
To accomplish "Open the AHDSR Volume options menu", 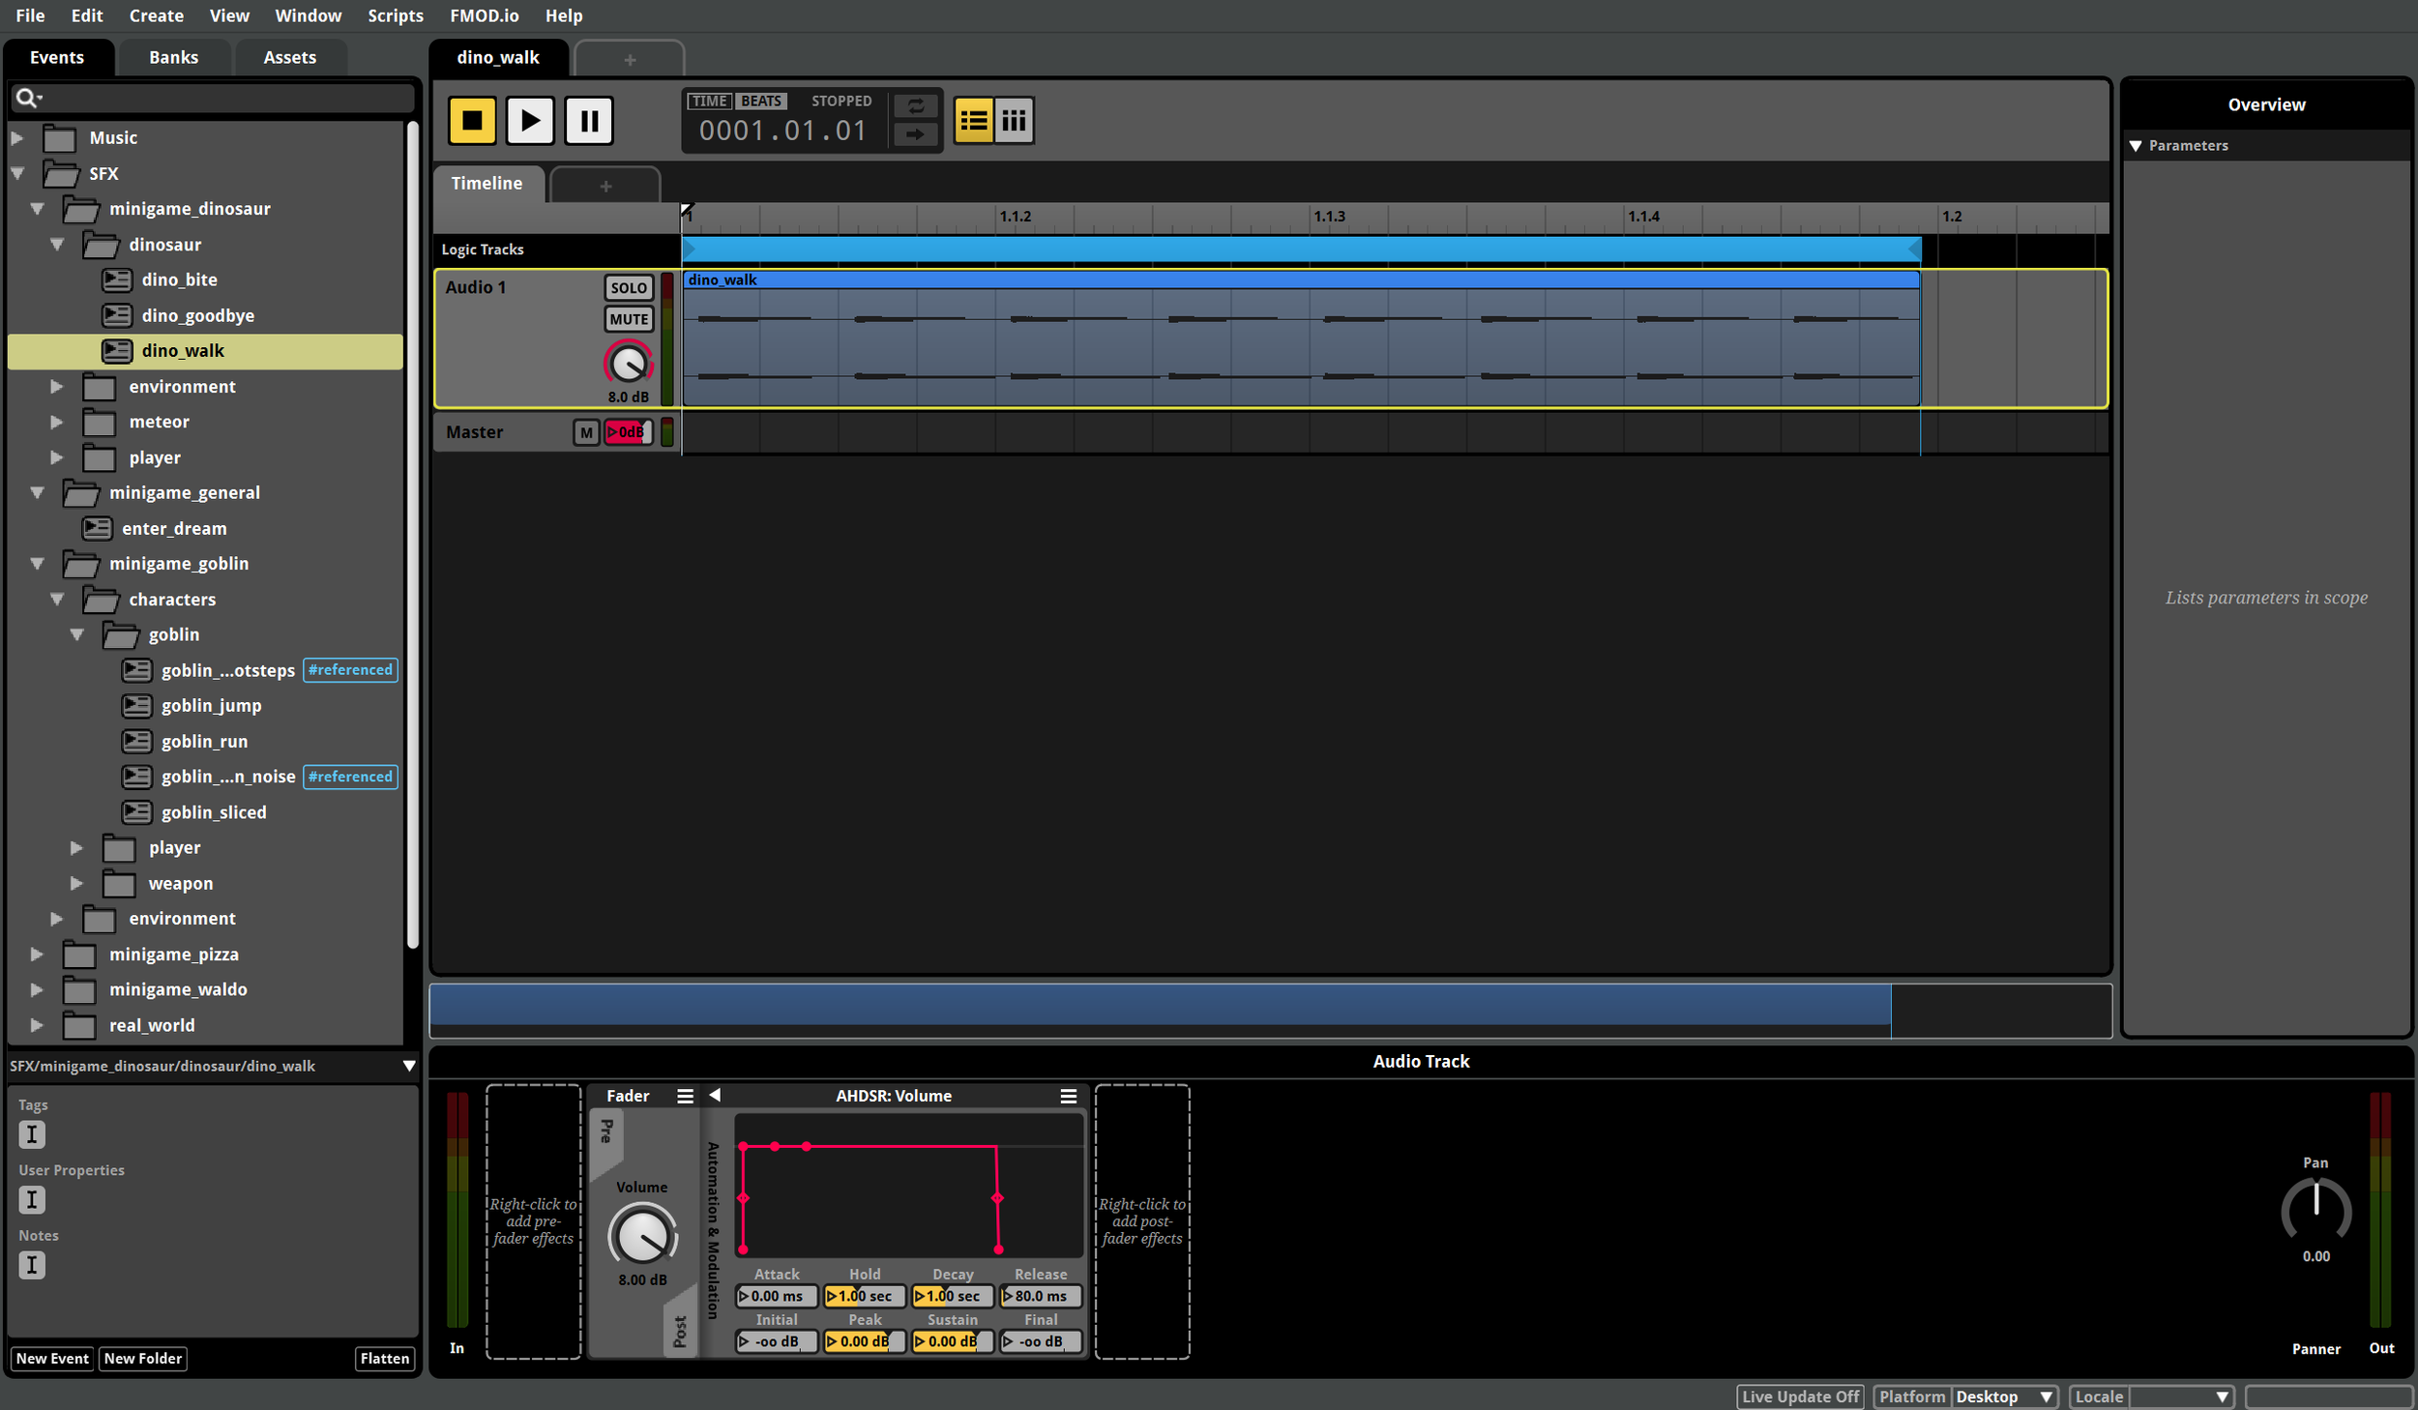I will [x=1068, y=1096].
